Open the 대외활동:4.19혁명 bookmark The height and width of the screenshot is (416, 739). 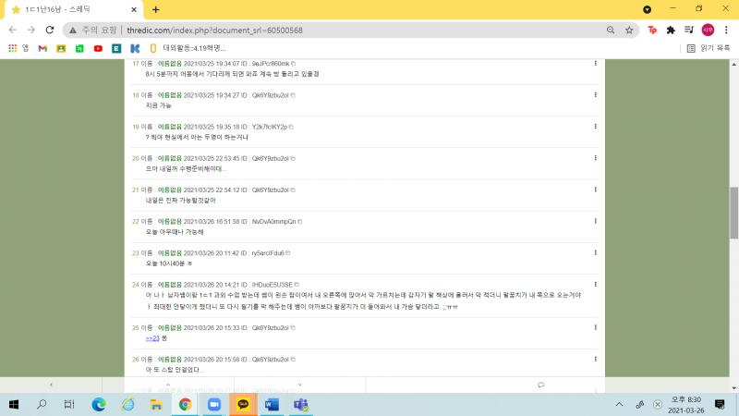coord(188,48)
